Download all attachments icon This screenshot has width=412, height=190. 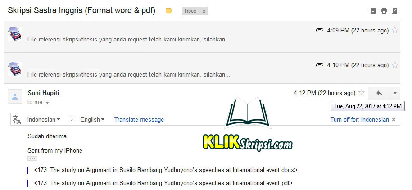(x=373, y=11)
